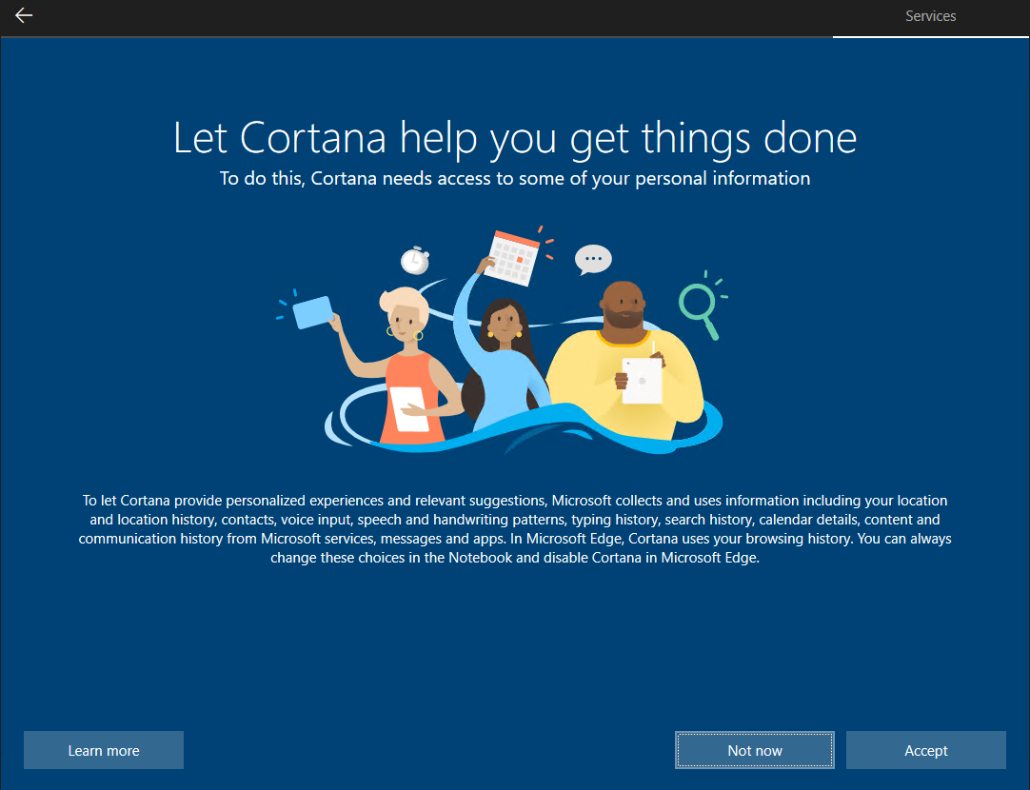Select the Services tab

[930, 16]
